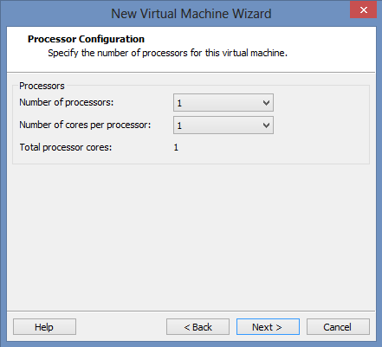Open Help for the wizard

pyautogui.click(x=44, y=327)
